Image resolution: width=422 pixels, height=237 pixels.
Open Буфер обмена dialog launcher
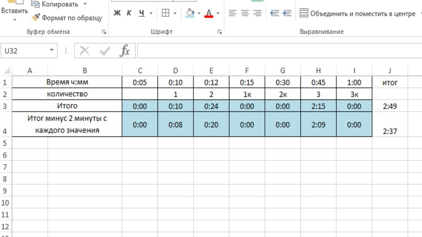coord(104,32)
